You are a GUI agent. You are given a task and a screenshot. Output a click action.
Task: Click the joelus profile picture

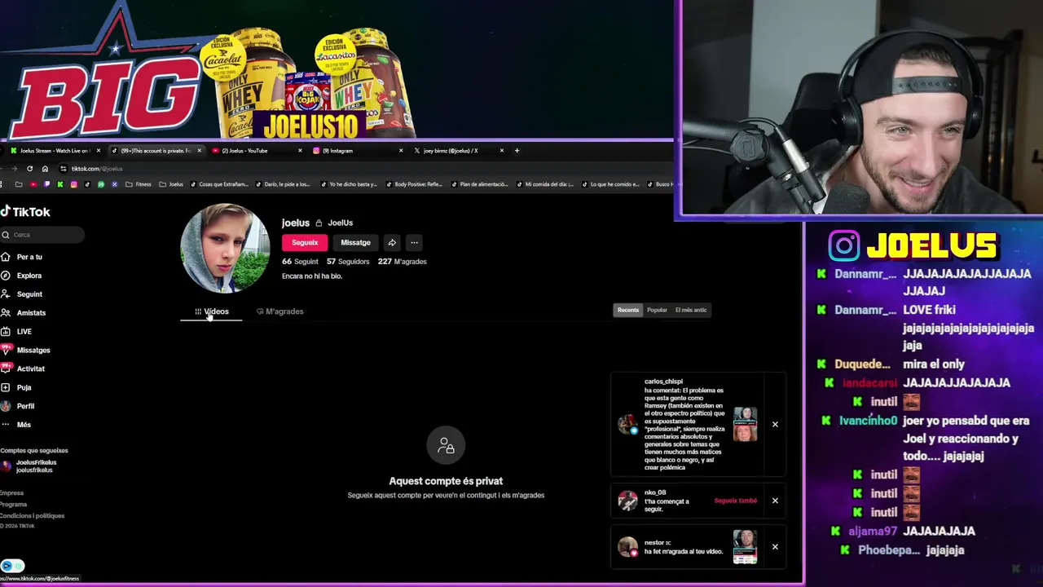coord(225,249)
